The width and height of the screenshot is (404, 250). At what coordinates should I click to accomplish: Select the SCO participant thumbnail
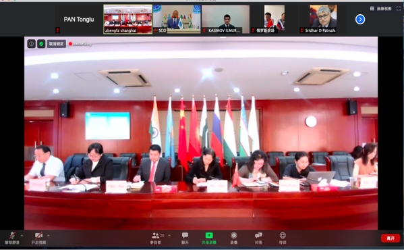[177, 20]
